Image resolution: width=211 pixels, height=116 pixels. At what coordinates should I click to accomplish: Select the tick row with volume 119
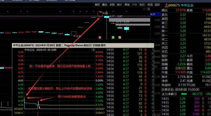coord(130,73)
